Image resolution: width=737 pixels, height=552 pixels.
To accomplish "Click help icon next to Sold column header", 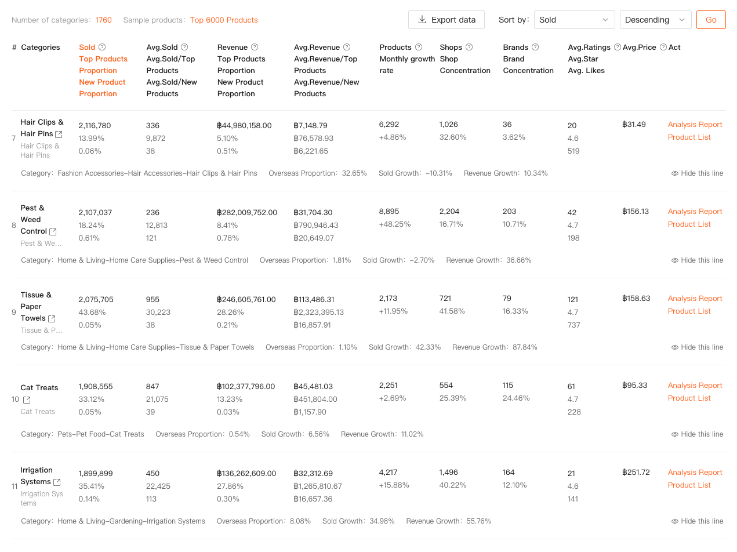I will pyautogui.click(x=102, y=47).
